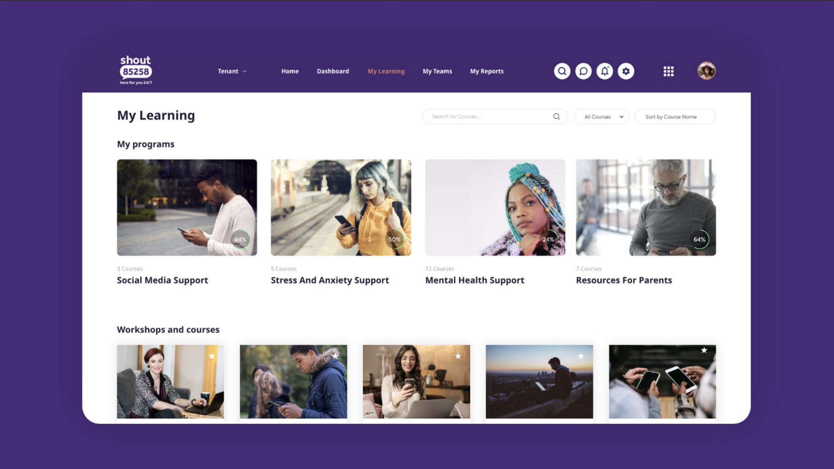834x469 pixels.
Task: Open the chat messages icon
Action: (583, 71)
